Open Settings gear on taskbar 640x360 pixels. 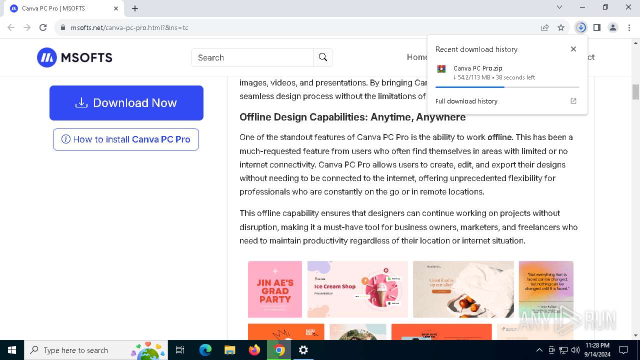tap(303, 350)
